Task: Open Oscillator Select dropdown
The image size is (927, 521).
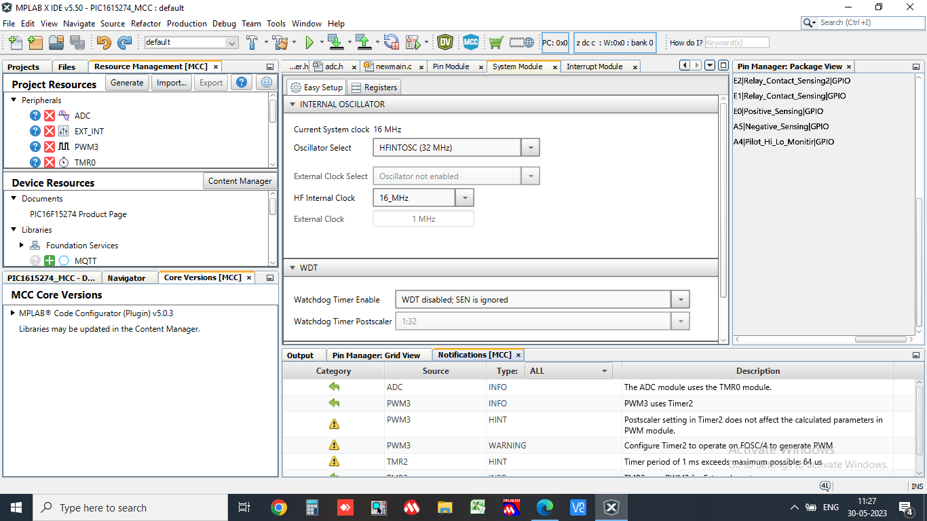Action: coord(530,147)
